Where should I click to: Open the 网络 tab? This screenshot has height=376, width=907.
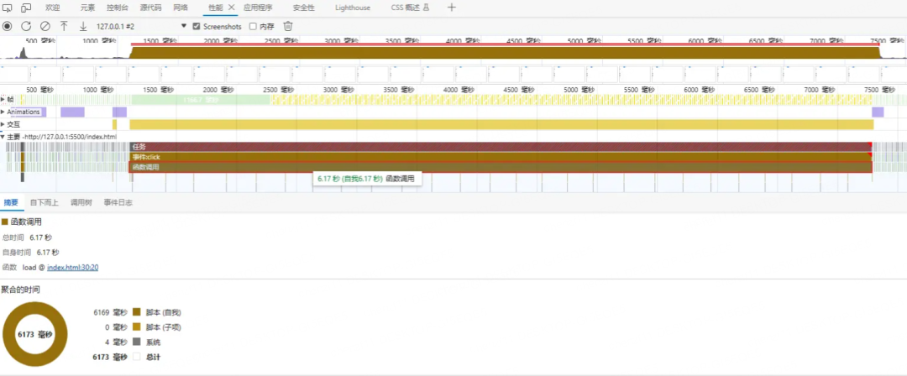click(180, 8)
